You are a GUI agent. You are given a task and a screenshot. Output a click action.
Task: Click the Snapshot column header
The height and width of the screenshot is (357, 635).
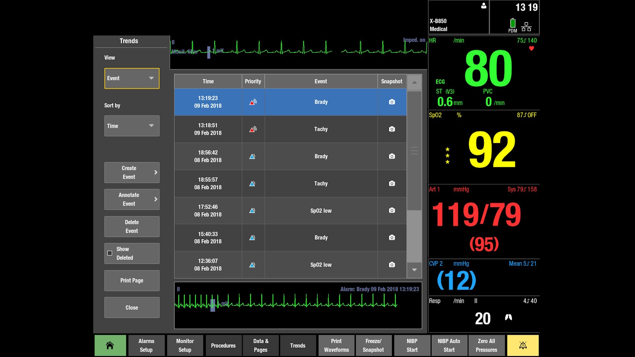(x=392, y=81)
